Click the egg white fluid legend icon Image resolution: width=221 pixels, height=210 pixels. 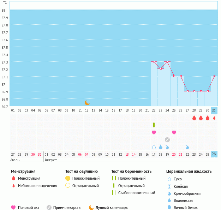coord(169,208)
